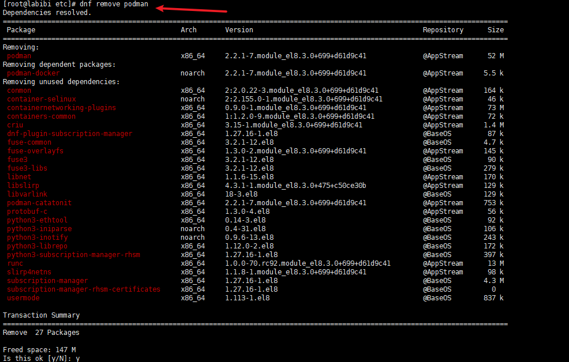Select the red 'podman' package name
This screenshot has height=362, width=569.
coord(19,56)
